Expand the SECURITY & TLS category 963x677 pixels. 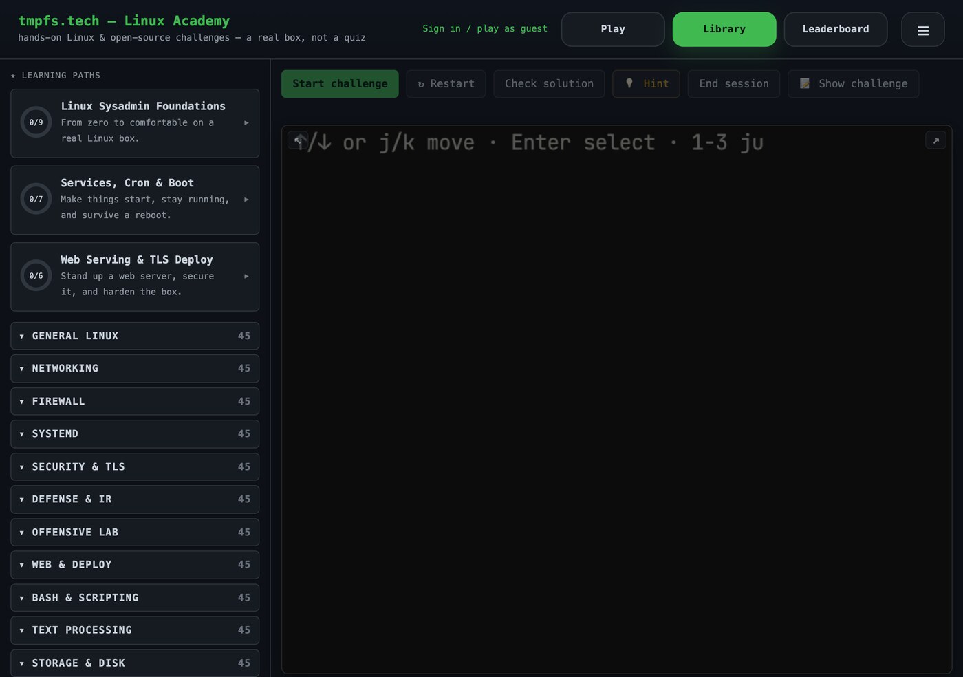click(135, 467)
